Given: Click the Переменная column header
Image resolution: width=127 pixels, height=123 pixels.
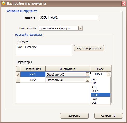Looking at the screenshot, I should 33,69.
